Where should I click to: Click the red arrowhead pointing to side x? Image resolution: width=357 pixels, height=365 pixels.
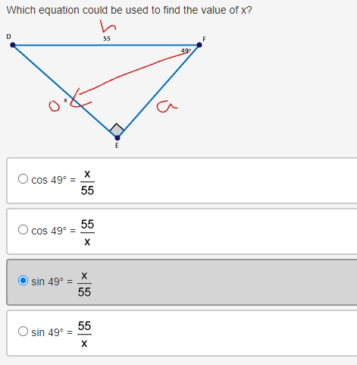[80, 99]
